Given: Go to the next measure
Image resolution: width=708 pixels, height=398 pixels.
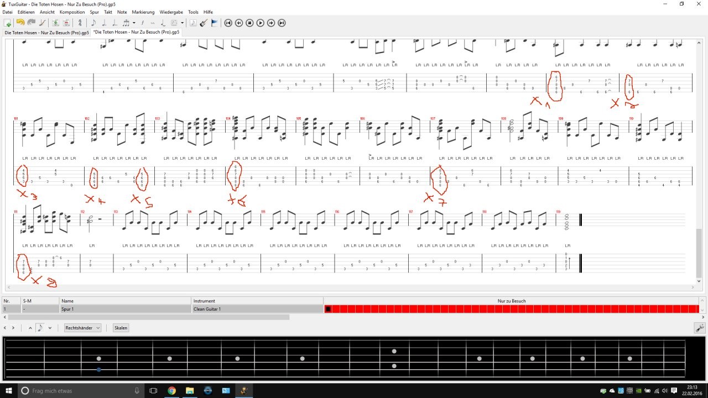Looking at the screenshot, I should coord(271,23).
